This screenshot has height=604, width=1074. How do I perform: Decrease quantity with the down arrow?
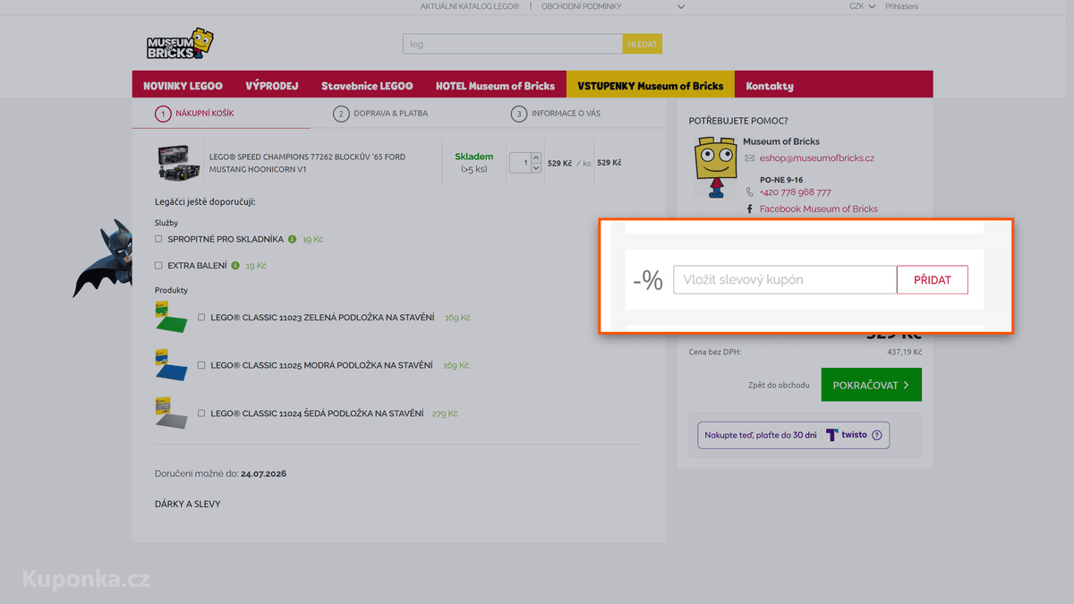[x=536, y=167]
